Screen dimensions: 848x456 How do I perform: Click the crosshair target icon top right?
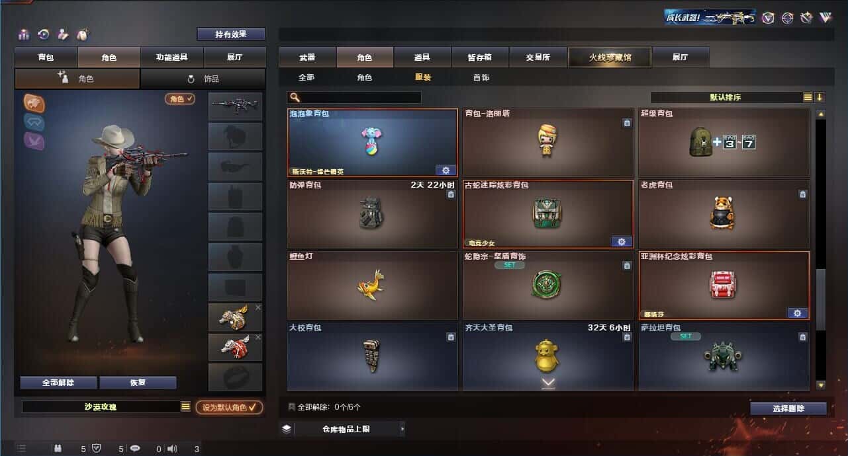pos(787,18)
